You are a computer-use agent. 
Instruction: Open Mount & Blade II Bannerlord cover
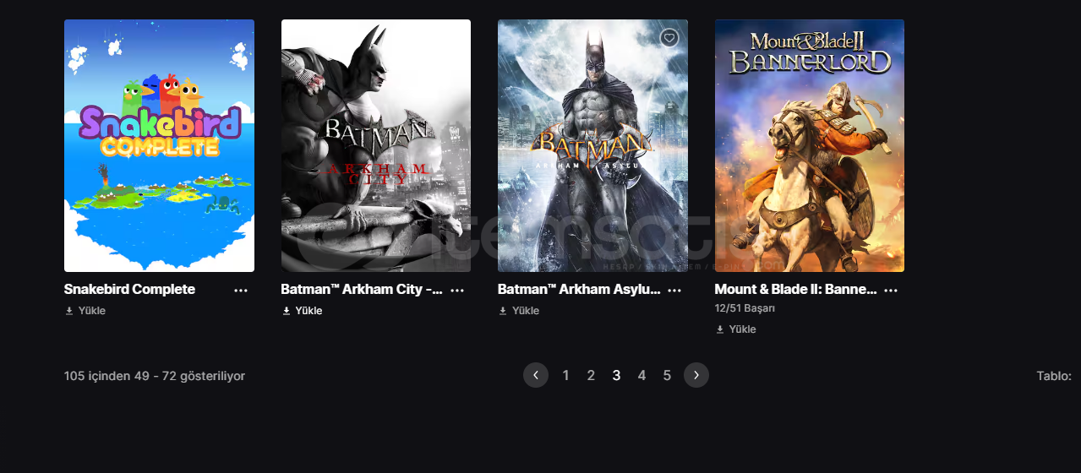(x=810, y=145)
